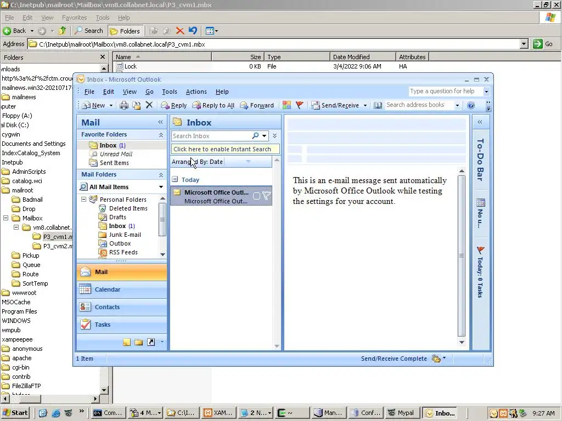This screenshot has height=421, width=562.
Task: Click Reply to All in Outlook toolbar
Action: coord(213,105)
